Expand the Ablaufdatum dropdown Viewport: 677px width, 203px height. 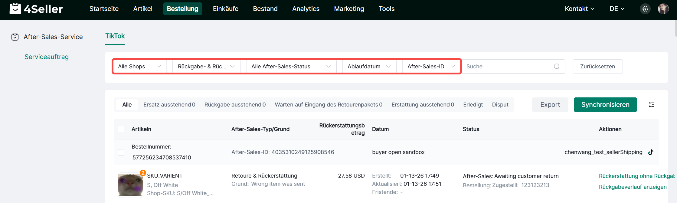tap(369, 67)
